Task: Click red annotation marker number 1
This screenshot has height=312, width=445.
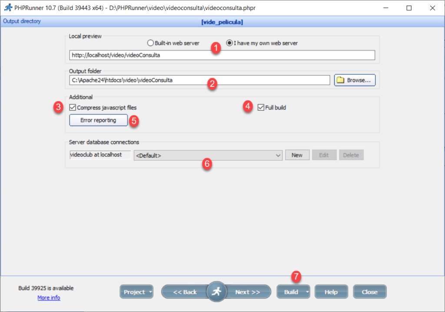Action: point(216,48)
